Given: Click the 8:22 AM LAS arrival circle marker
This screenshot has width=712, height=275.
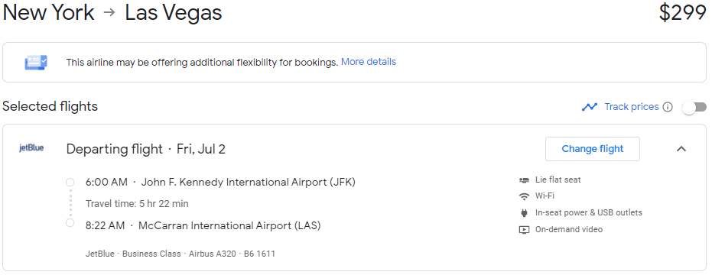Looking at the screenshot, I should 70,222.
